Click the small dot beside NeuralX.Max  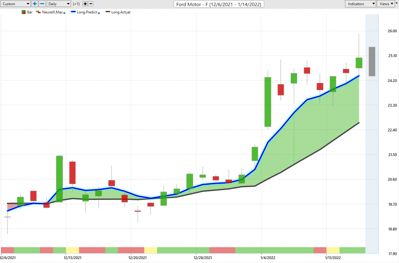click(x=64, y=13)
